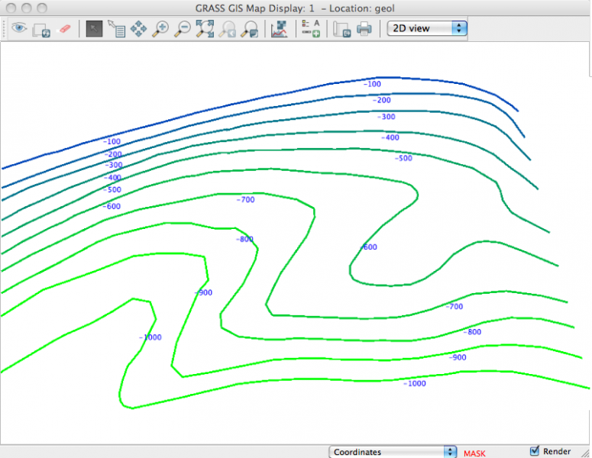Click the red MASK label
The image size is (592, 458).
(x=474, y=453)
